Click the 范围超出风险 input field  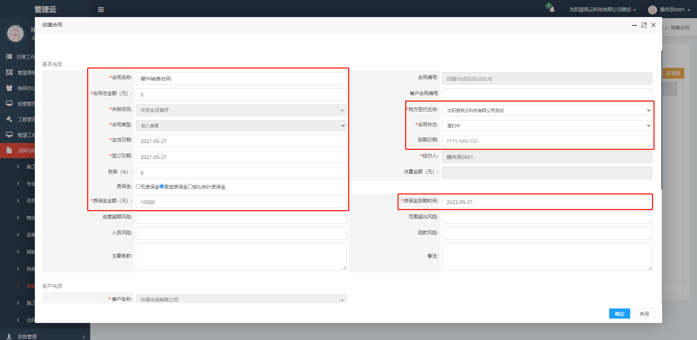[547, 218]
